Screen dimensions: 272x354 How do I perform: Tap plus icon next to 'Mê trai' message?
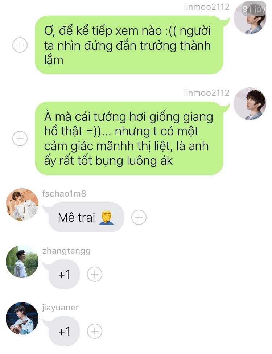(139, 217)
